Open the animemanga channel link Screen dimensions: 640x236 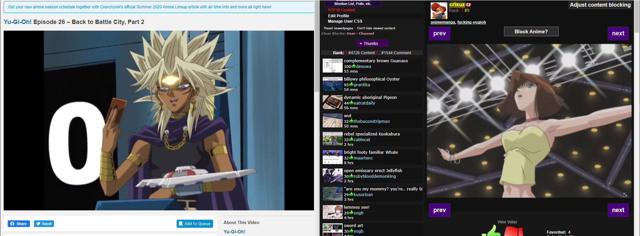click(443, 22)
